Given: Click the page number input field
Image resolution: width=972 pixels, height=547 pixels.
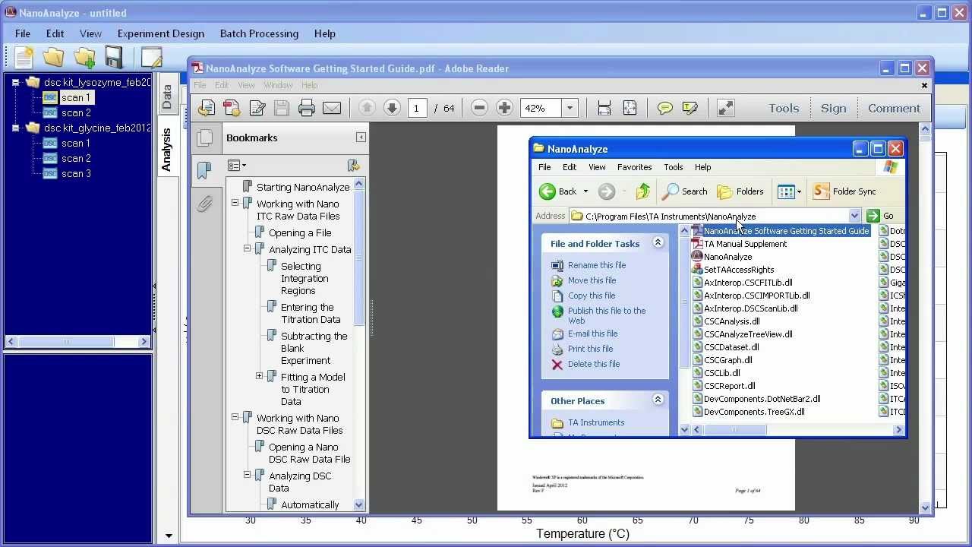Looking at the screenshot, I should click(416, 109).
